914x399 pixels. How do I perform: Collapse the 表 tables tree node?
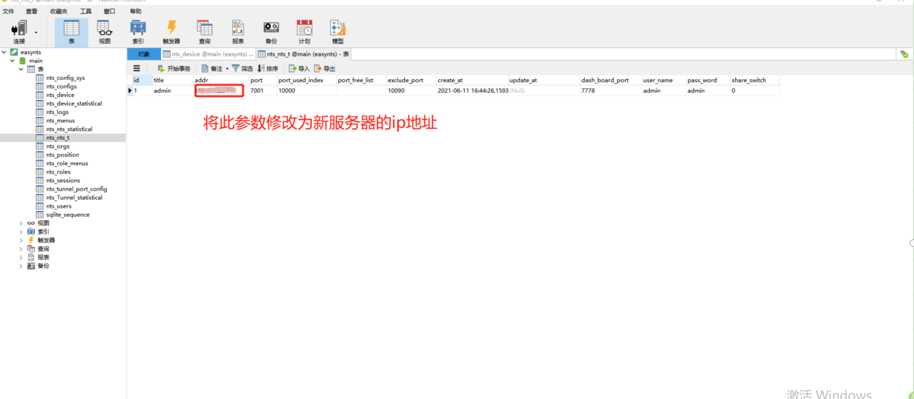point(21,69)
